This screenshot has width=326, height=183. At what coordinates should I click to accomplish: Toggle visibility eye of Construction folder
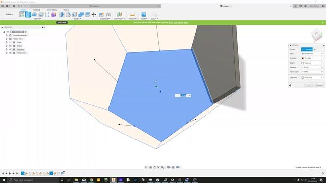(x=10, y=53)
